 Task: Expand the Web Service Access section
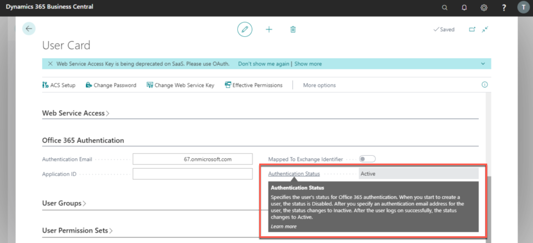click(75, 113)
